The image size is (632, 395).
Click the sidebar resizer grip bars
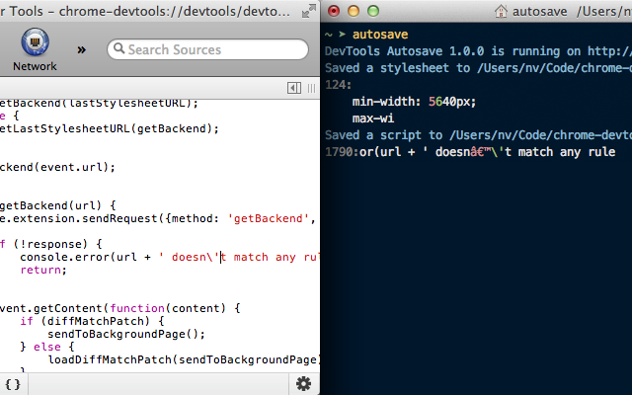pos(311,88)
